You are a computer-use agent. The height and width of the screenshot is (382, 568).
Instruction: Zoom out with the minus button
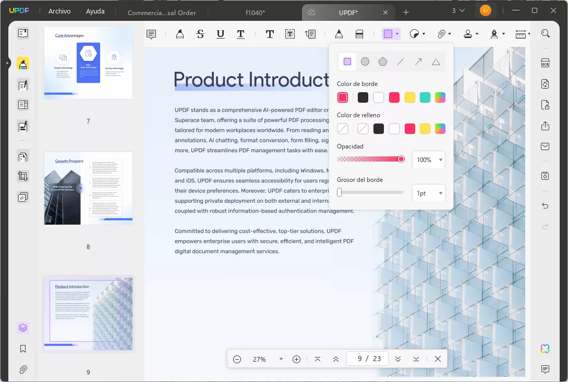pyautogui.click(x=237, y=359)
